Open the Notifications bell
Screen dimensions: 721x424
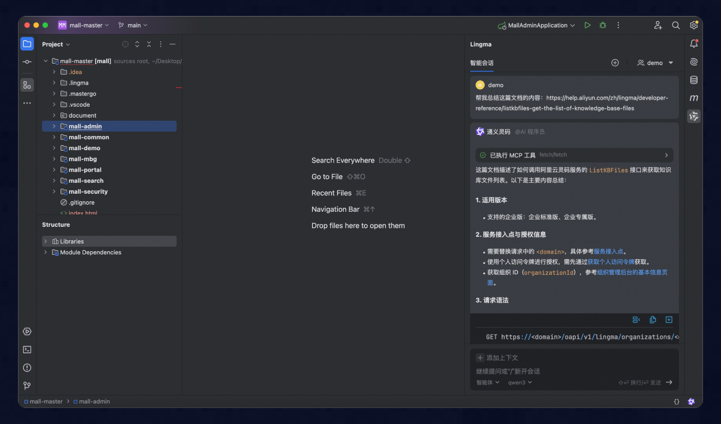693,44
